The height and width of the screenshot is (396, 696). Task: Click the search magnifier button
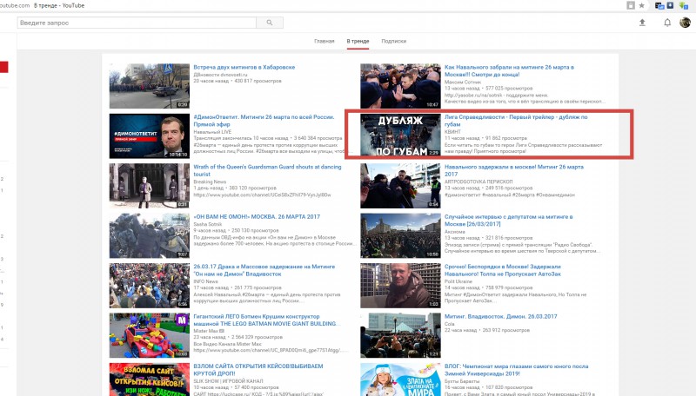270,23
